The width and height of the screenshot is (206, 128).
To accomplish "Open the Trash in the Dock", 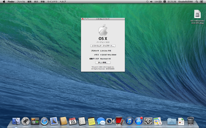I will (x=191, y=121).
